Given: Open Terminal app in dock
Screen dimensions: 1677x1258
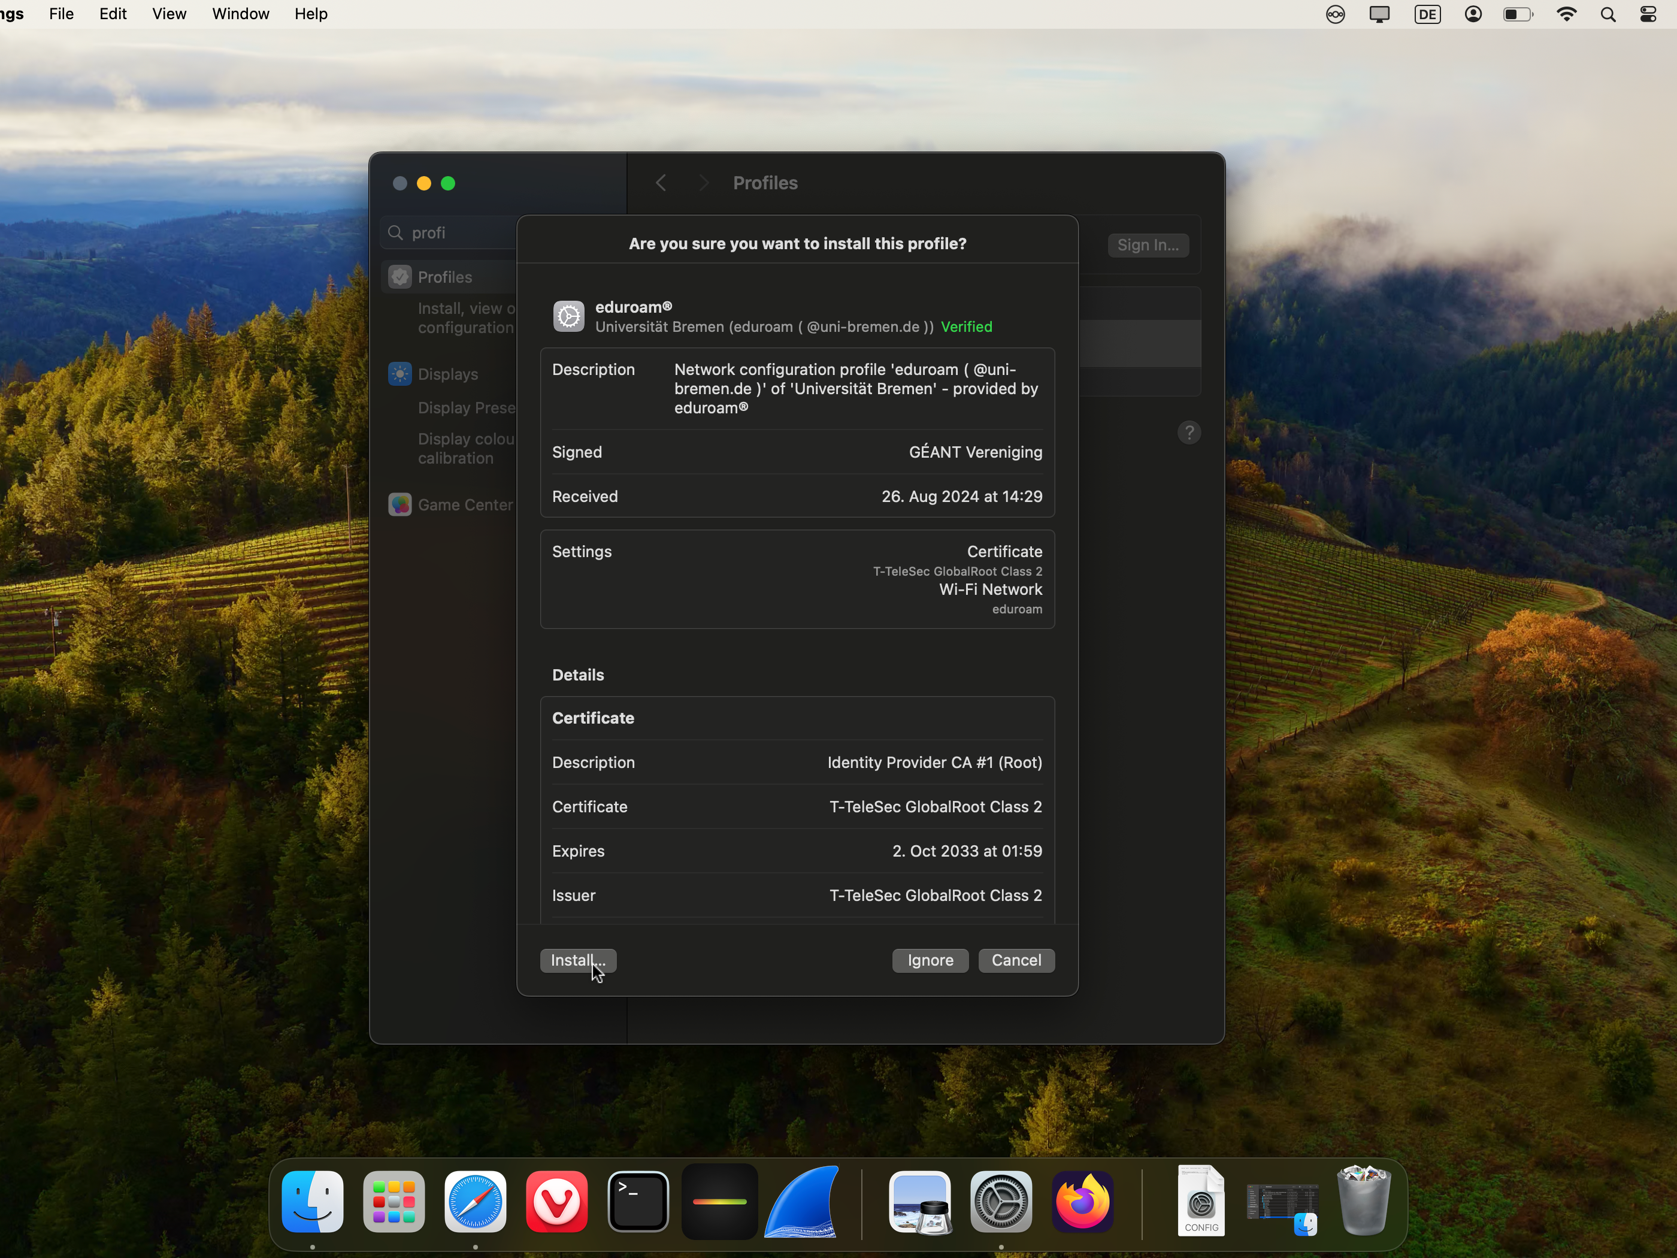Looking at the screenshot, I should 638,1202.
